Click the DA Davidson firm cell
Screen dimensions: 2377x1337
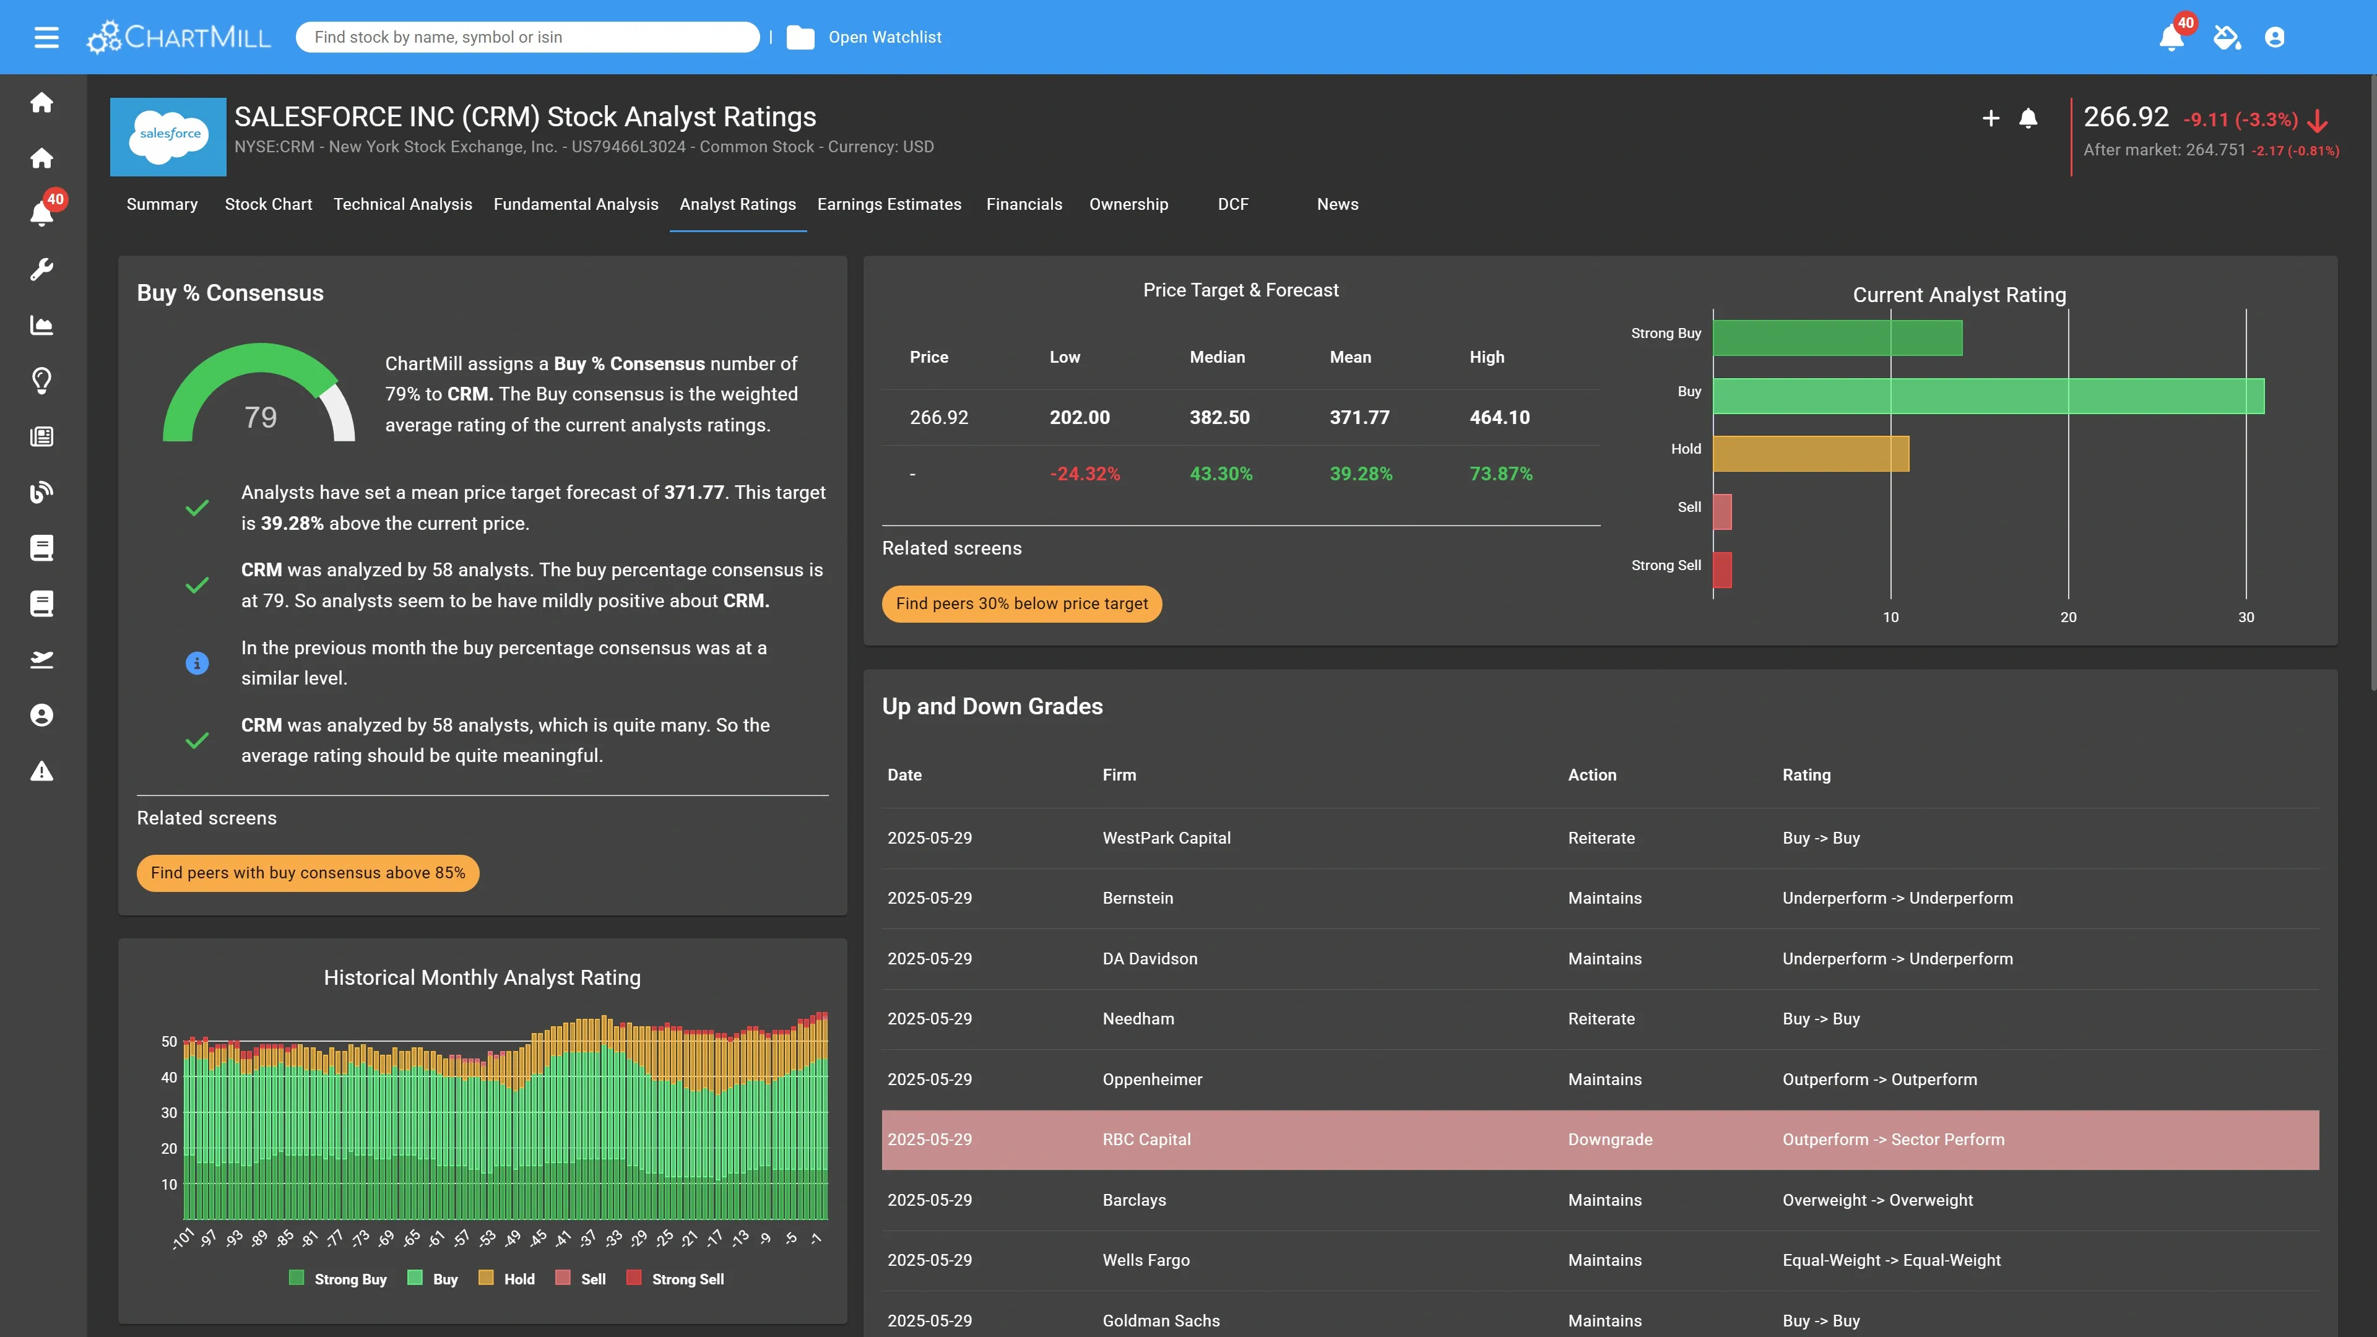[x=1150, y=959]
